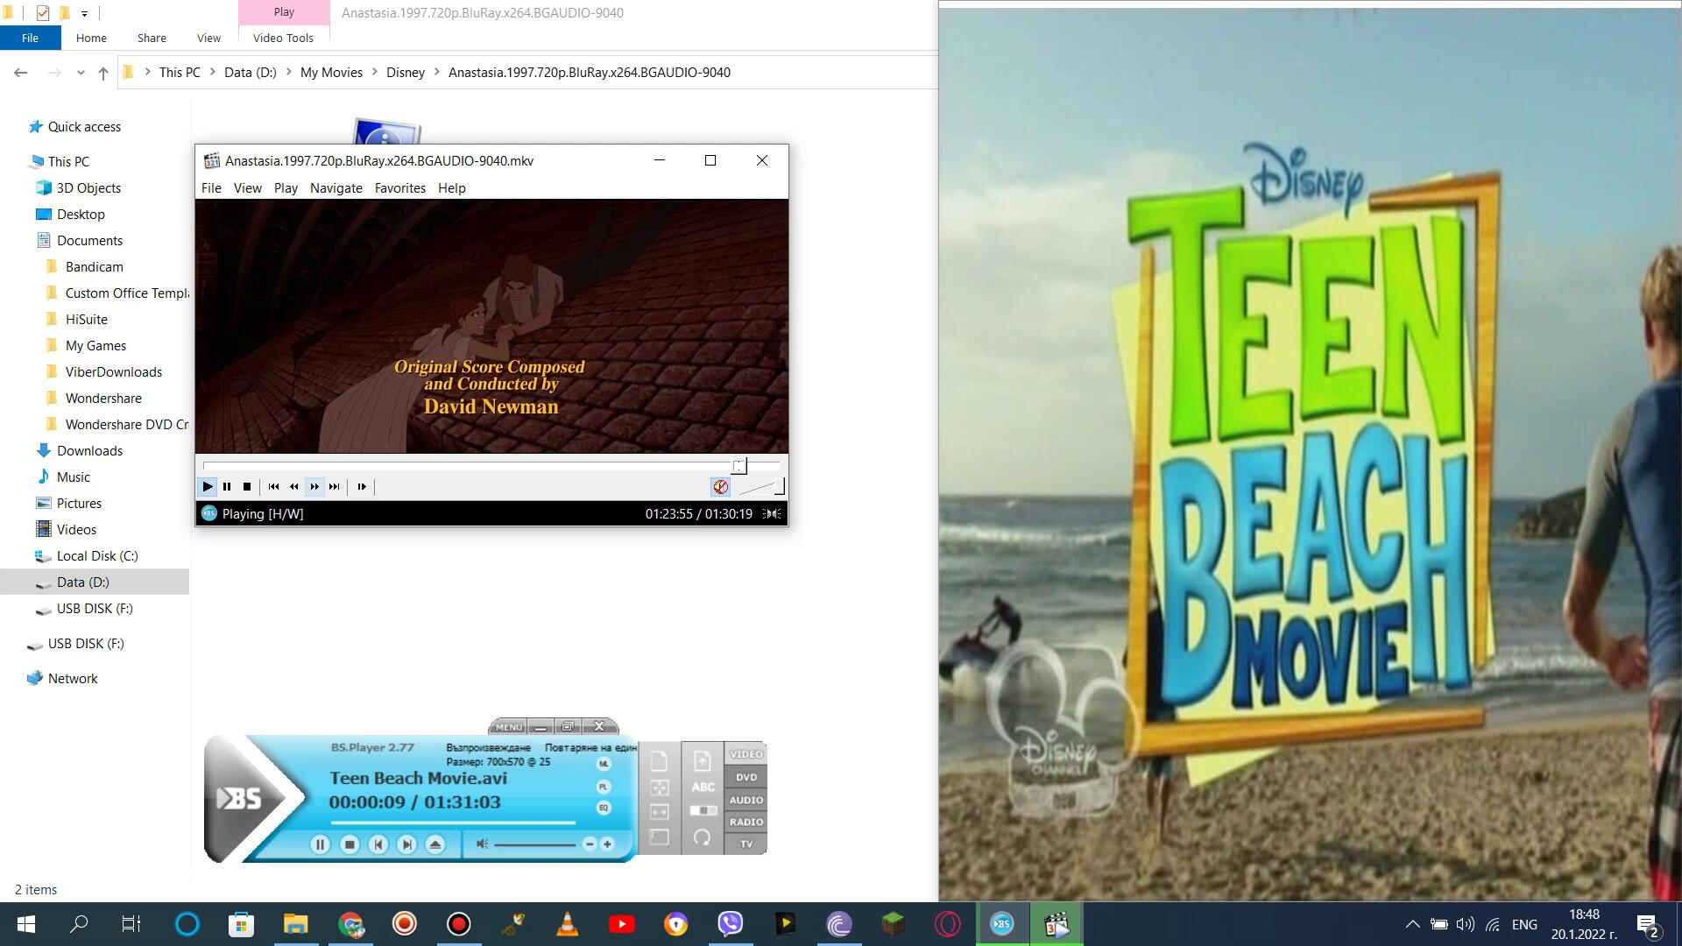
Task: Expand the This PC tree node
Action: [x=19, y=162]
